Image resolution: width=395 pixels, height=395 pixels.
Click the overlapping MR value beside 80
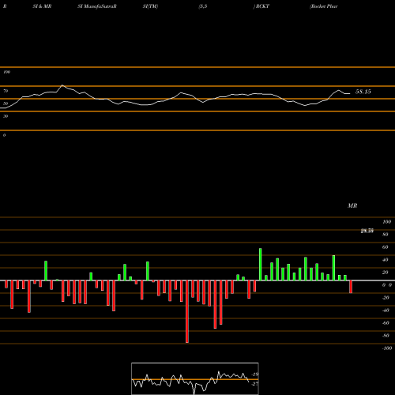367,231
